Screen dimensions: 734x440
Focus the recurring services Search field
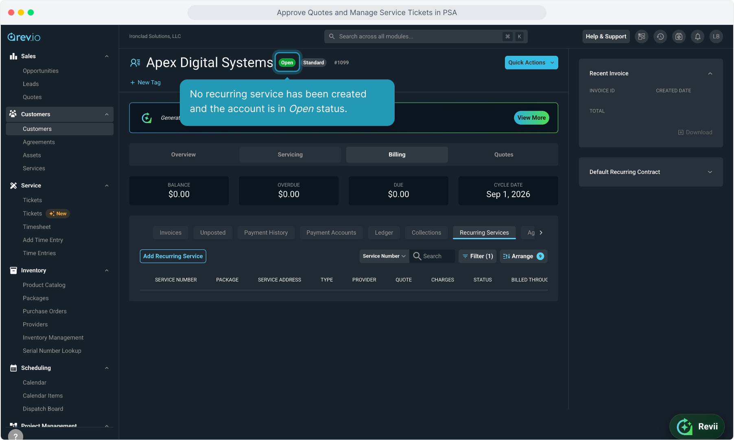coord(433,256)
